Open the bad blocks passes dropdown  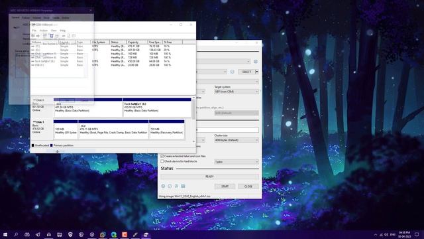(x=237, y=162)
